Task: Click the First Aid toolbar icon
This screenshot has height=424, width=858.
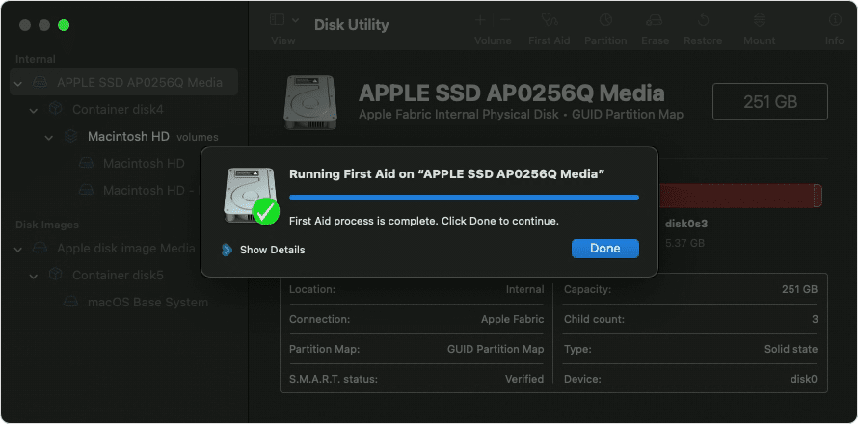Action: click(549, 20)
